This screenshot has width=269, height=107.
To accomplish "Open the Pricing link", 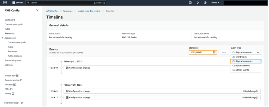I will coord(8,94).
